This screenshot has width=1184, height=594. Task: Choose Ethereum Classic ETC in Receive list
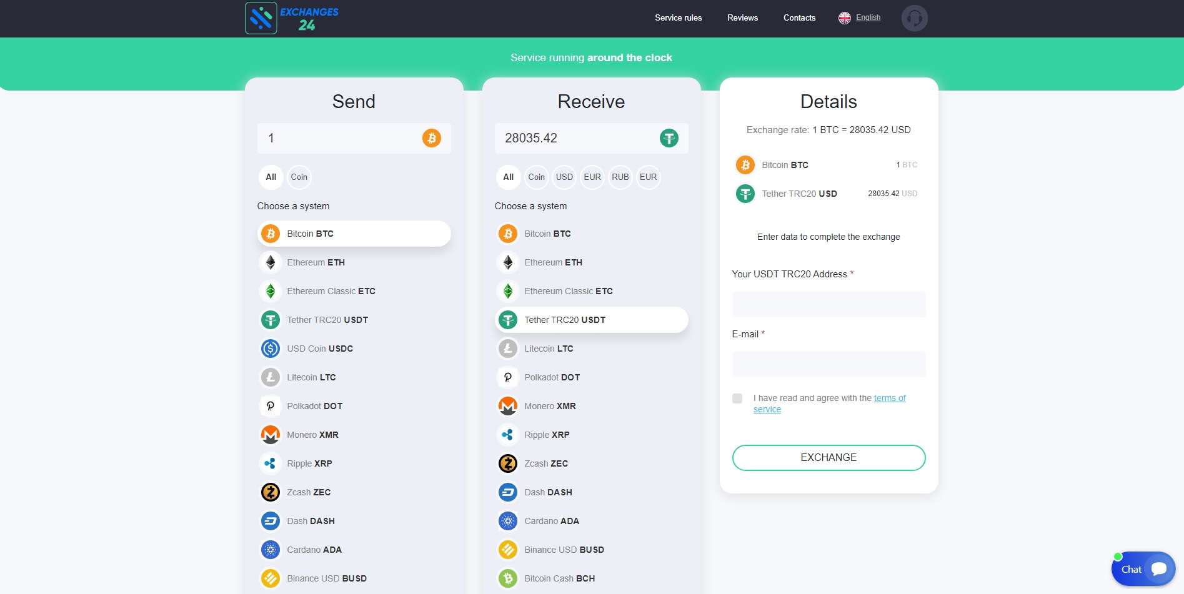[591, 291]
